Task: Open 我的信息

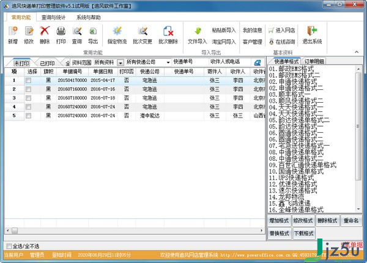Action: click(x=252, y=30)
